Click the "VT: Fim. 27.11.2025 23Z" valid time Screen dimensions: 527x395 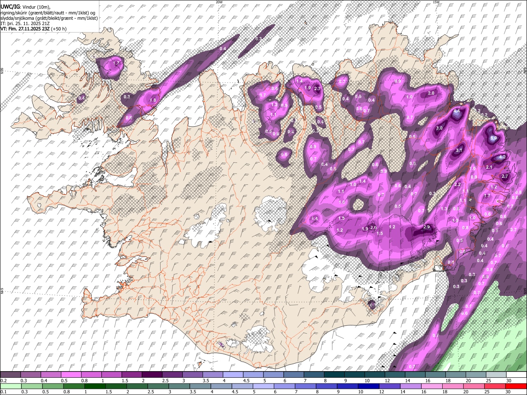[x=25, y=29]
